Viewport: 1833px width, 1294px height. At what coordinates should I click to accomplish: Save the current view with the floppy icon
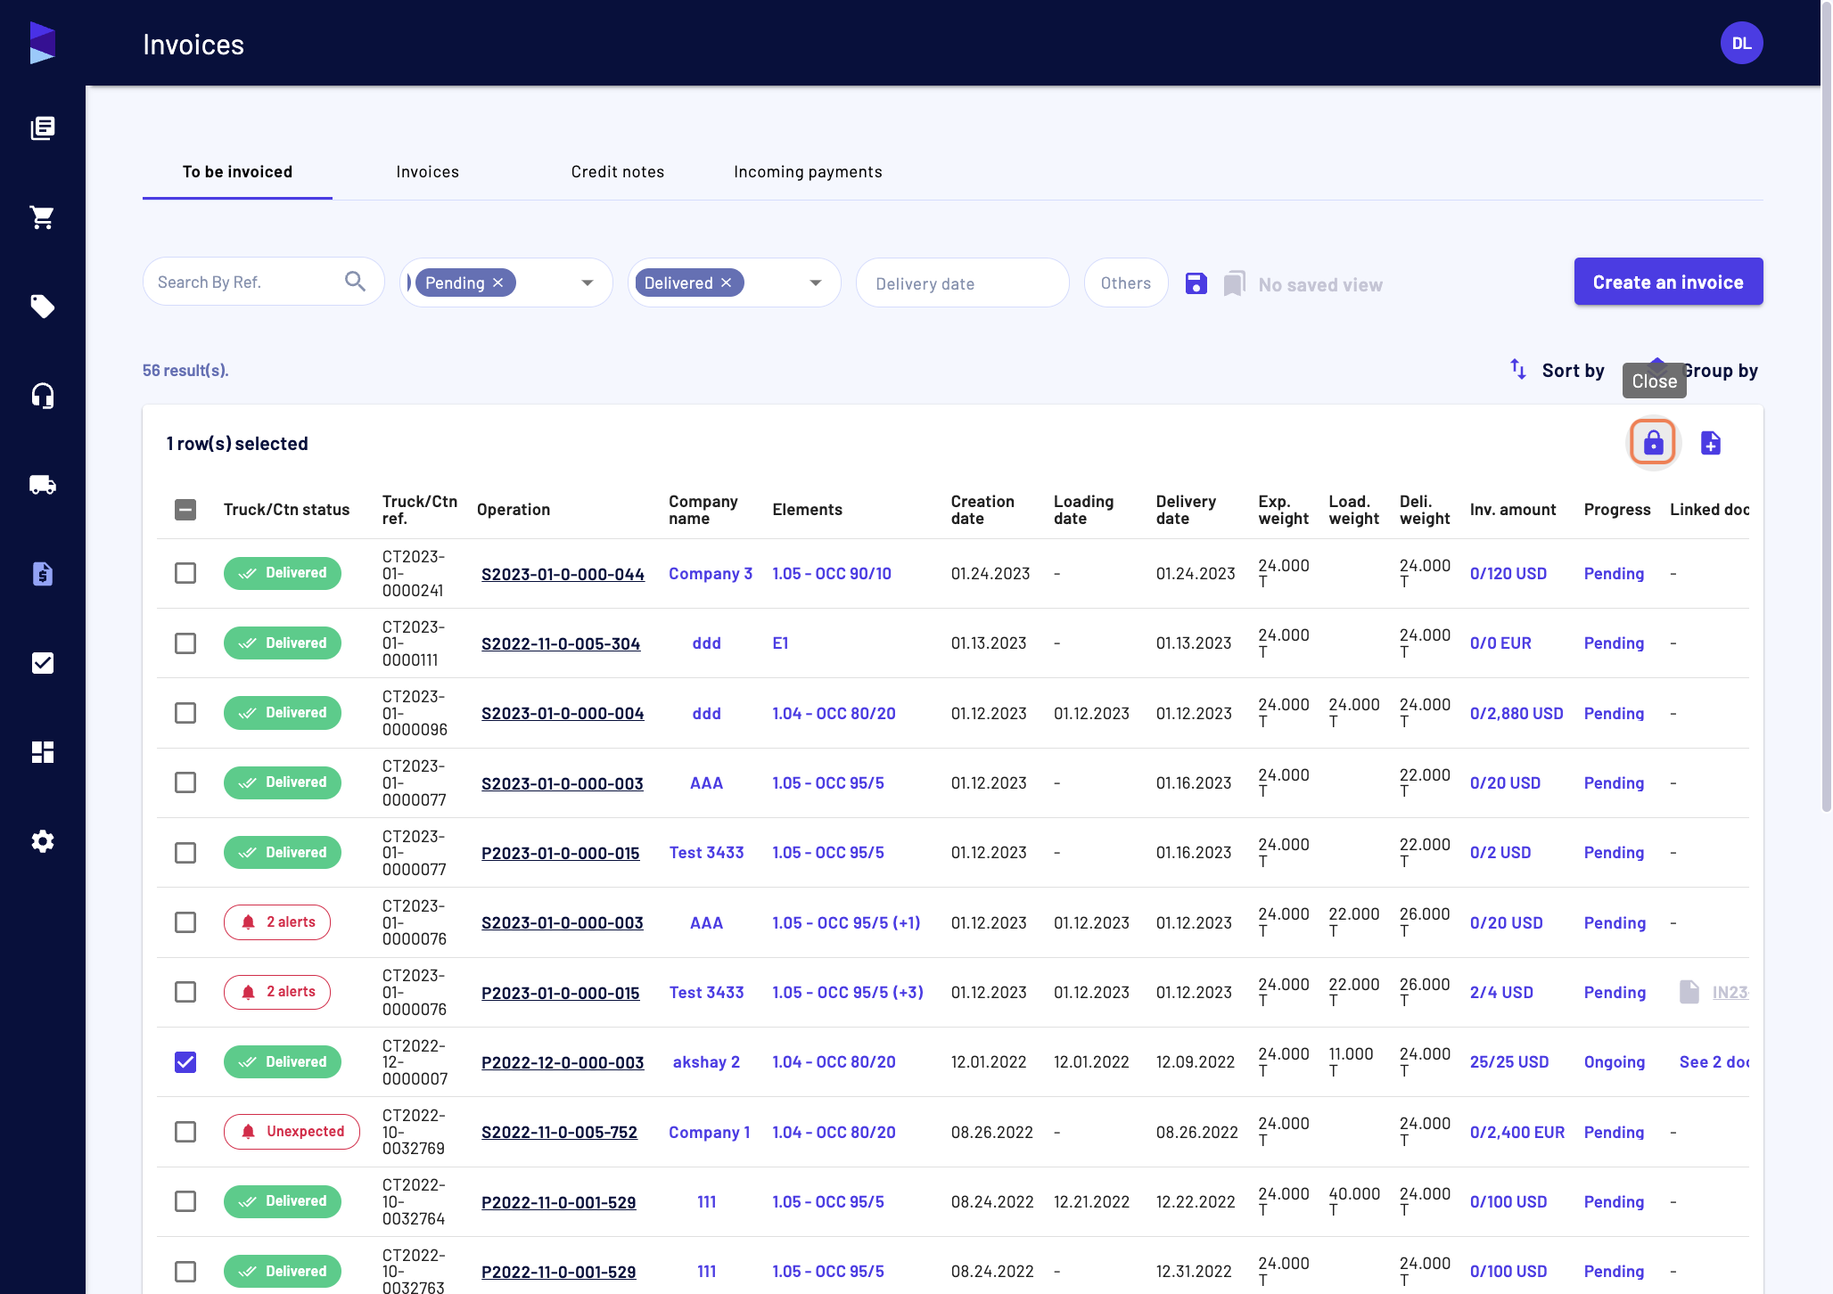pos(1196,283)
